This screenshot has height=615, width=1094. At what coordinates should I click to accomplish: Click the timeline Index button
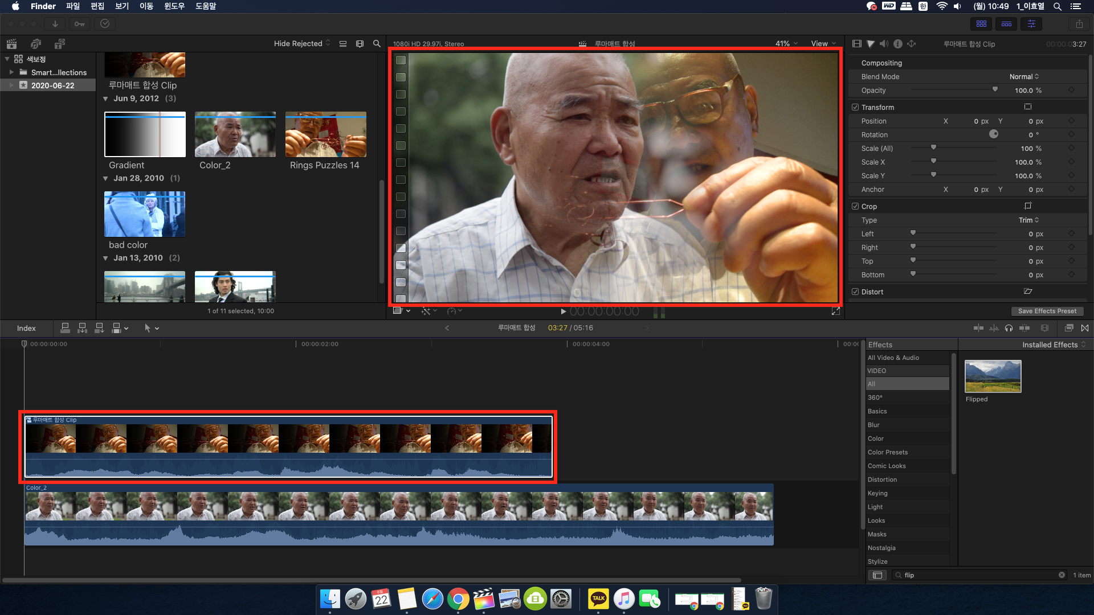click(x=26, y=328)
